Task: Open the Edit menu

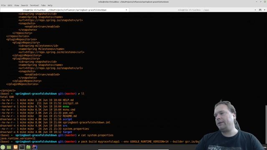Action: coord(10,5)
